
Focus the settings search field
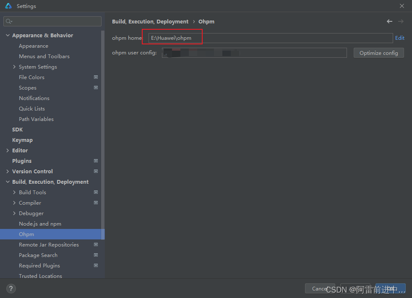52,21
